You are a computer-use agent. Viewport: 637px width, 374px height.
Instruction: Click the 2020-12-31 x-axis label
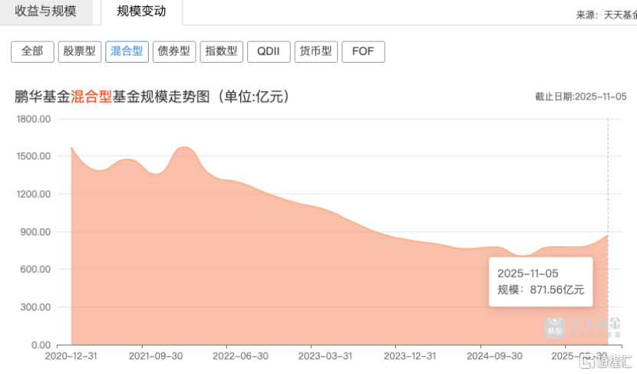(71, 356)
